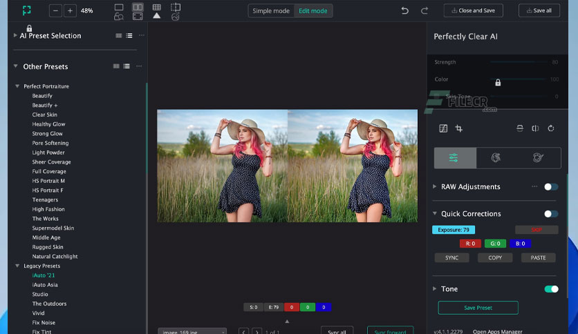
Task: Zoom in with the plus button
Action: tap(70, 10)
